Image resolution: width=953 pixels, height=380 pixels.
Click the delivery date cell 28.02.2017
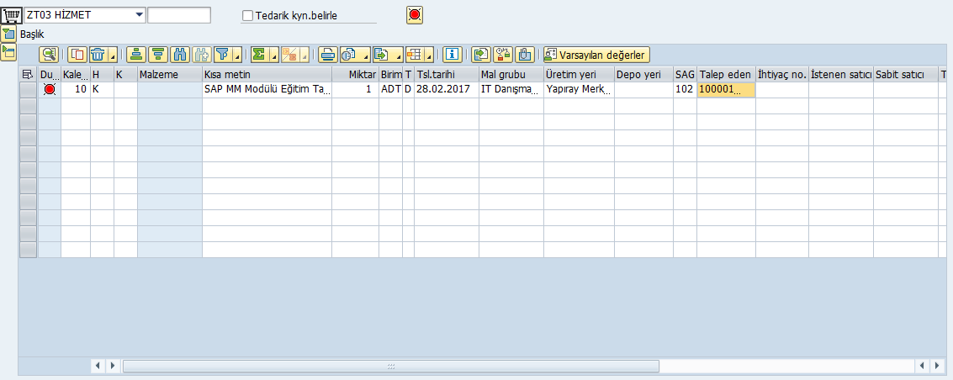tap(447, 90)
